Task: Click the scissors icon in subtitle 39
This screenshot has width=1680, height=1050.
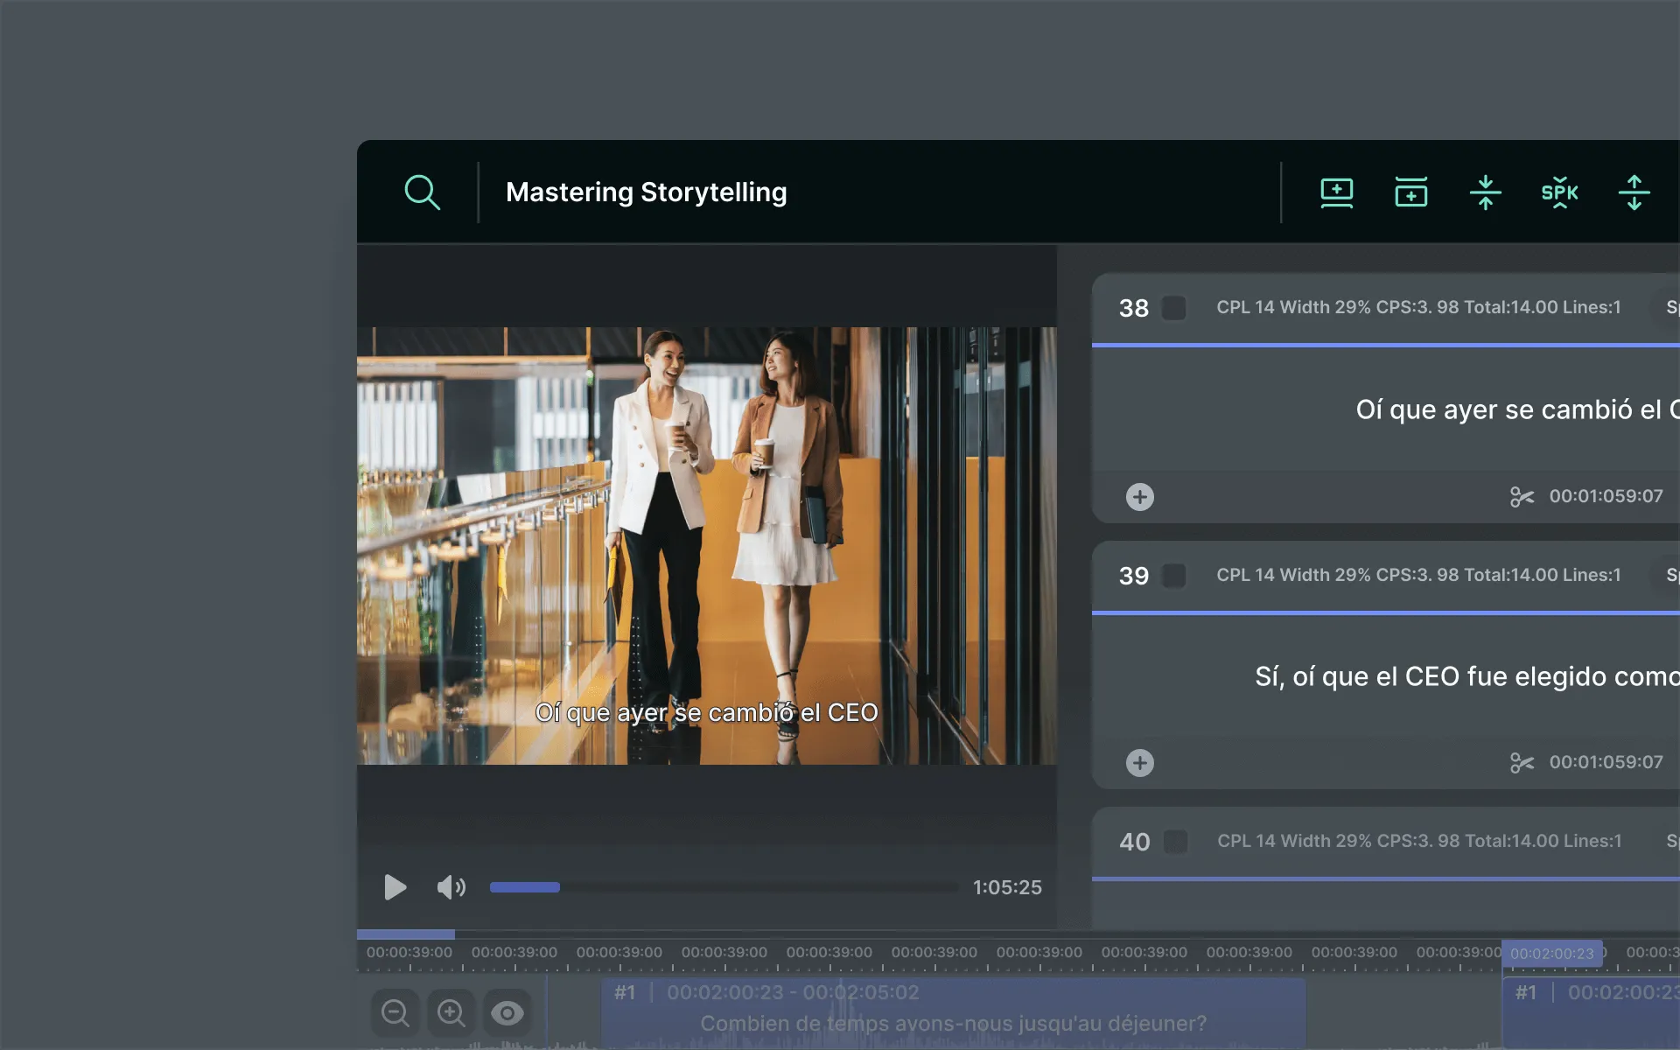Action: pos(1522,763)
